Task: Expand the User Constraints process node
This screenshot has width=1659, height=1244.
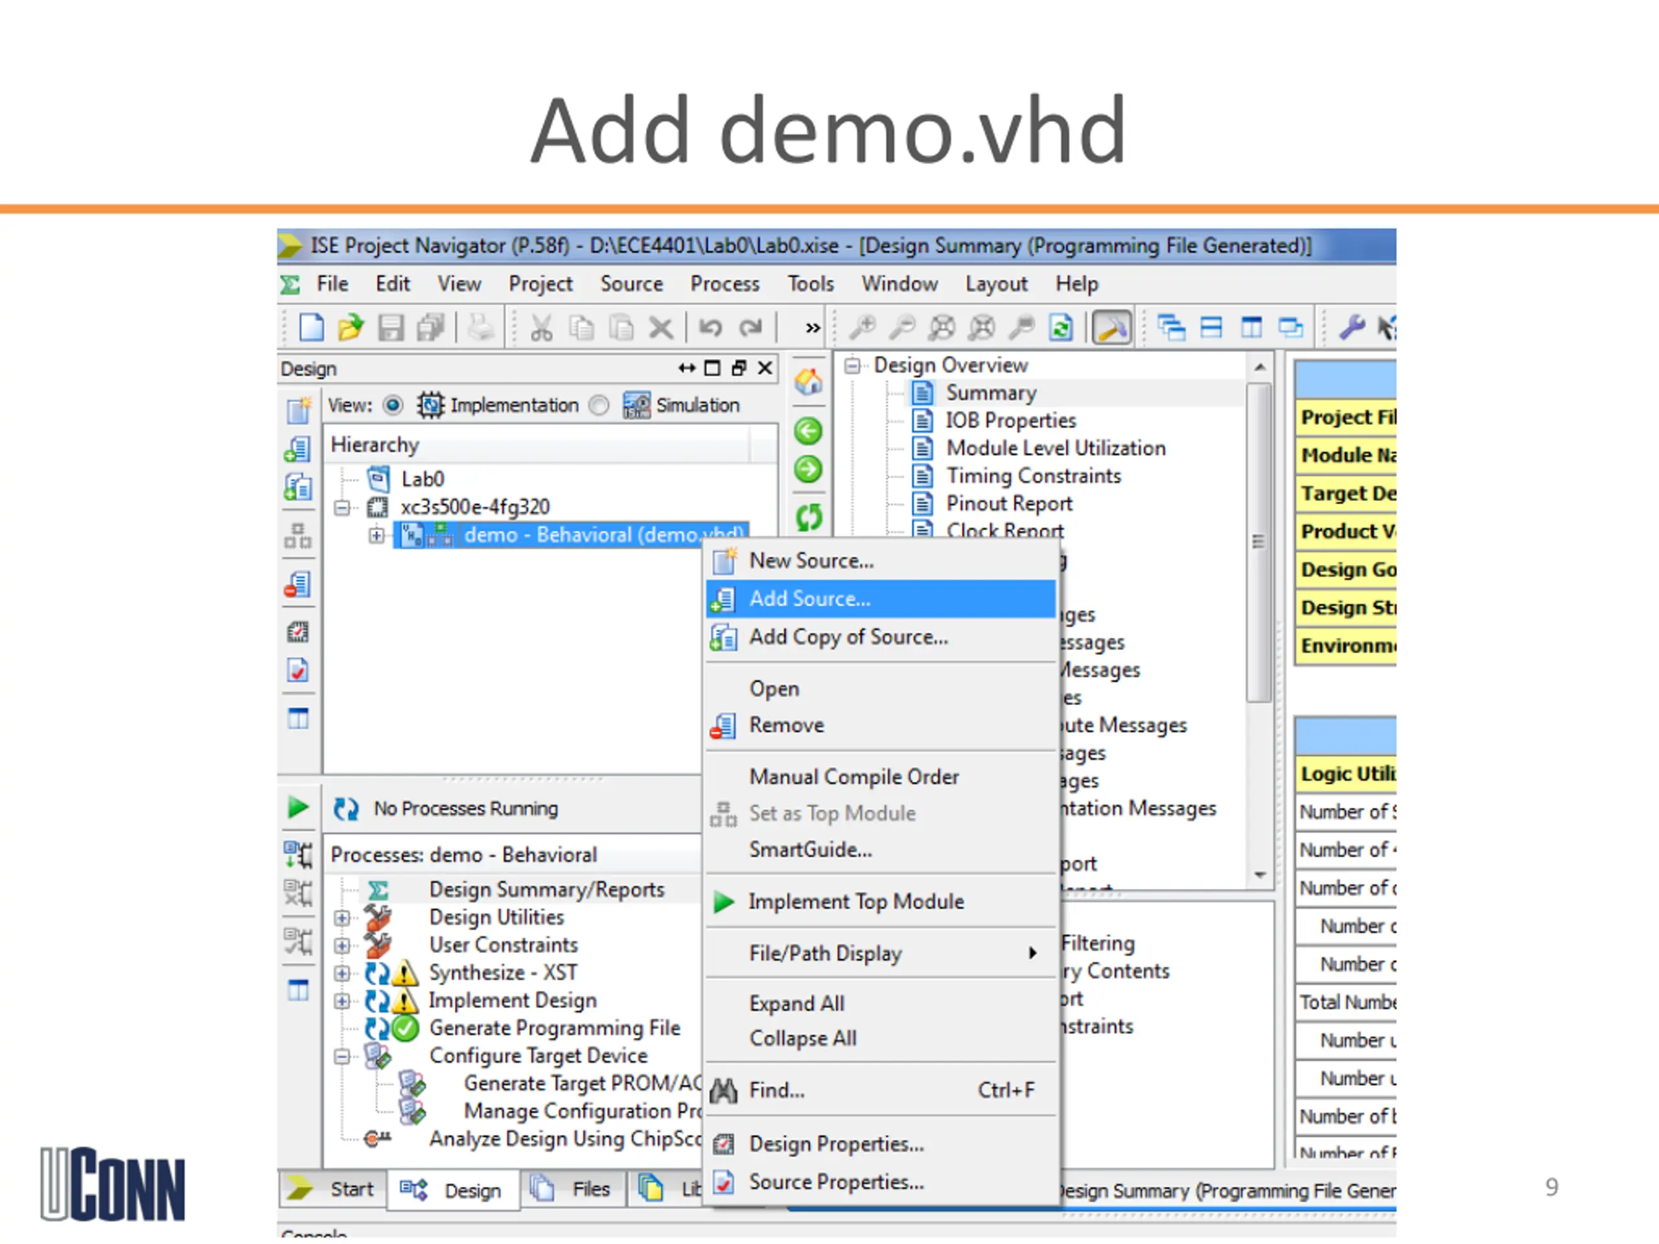Action: tap(342, 945)
